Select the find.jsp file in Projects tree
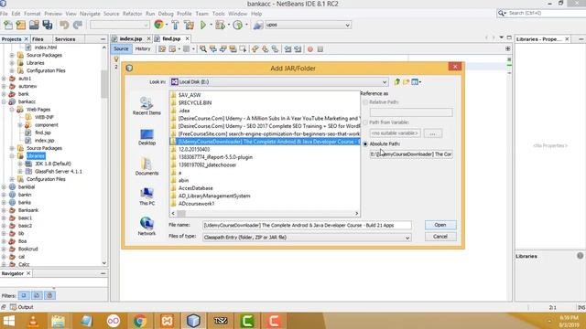This screenshot has width=586, height=329. [x=43, y=133]
